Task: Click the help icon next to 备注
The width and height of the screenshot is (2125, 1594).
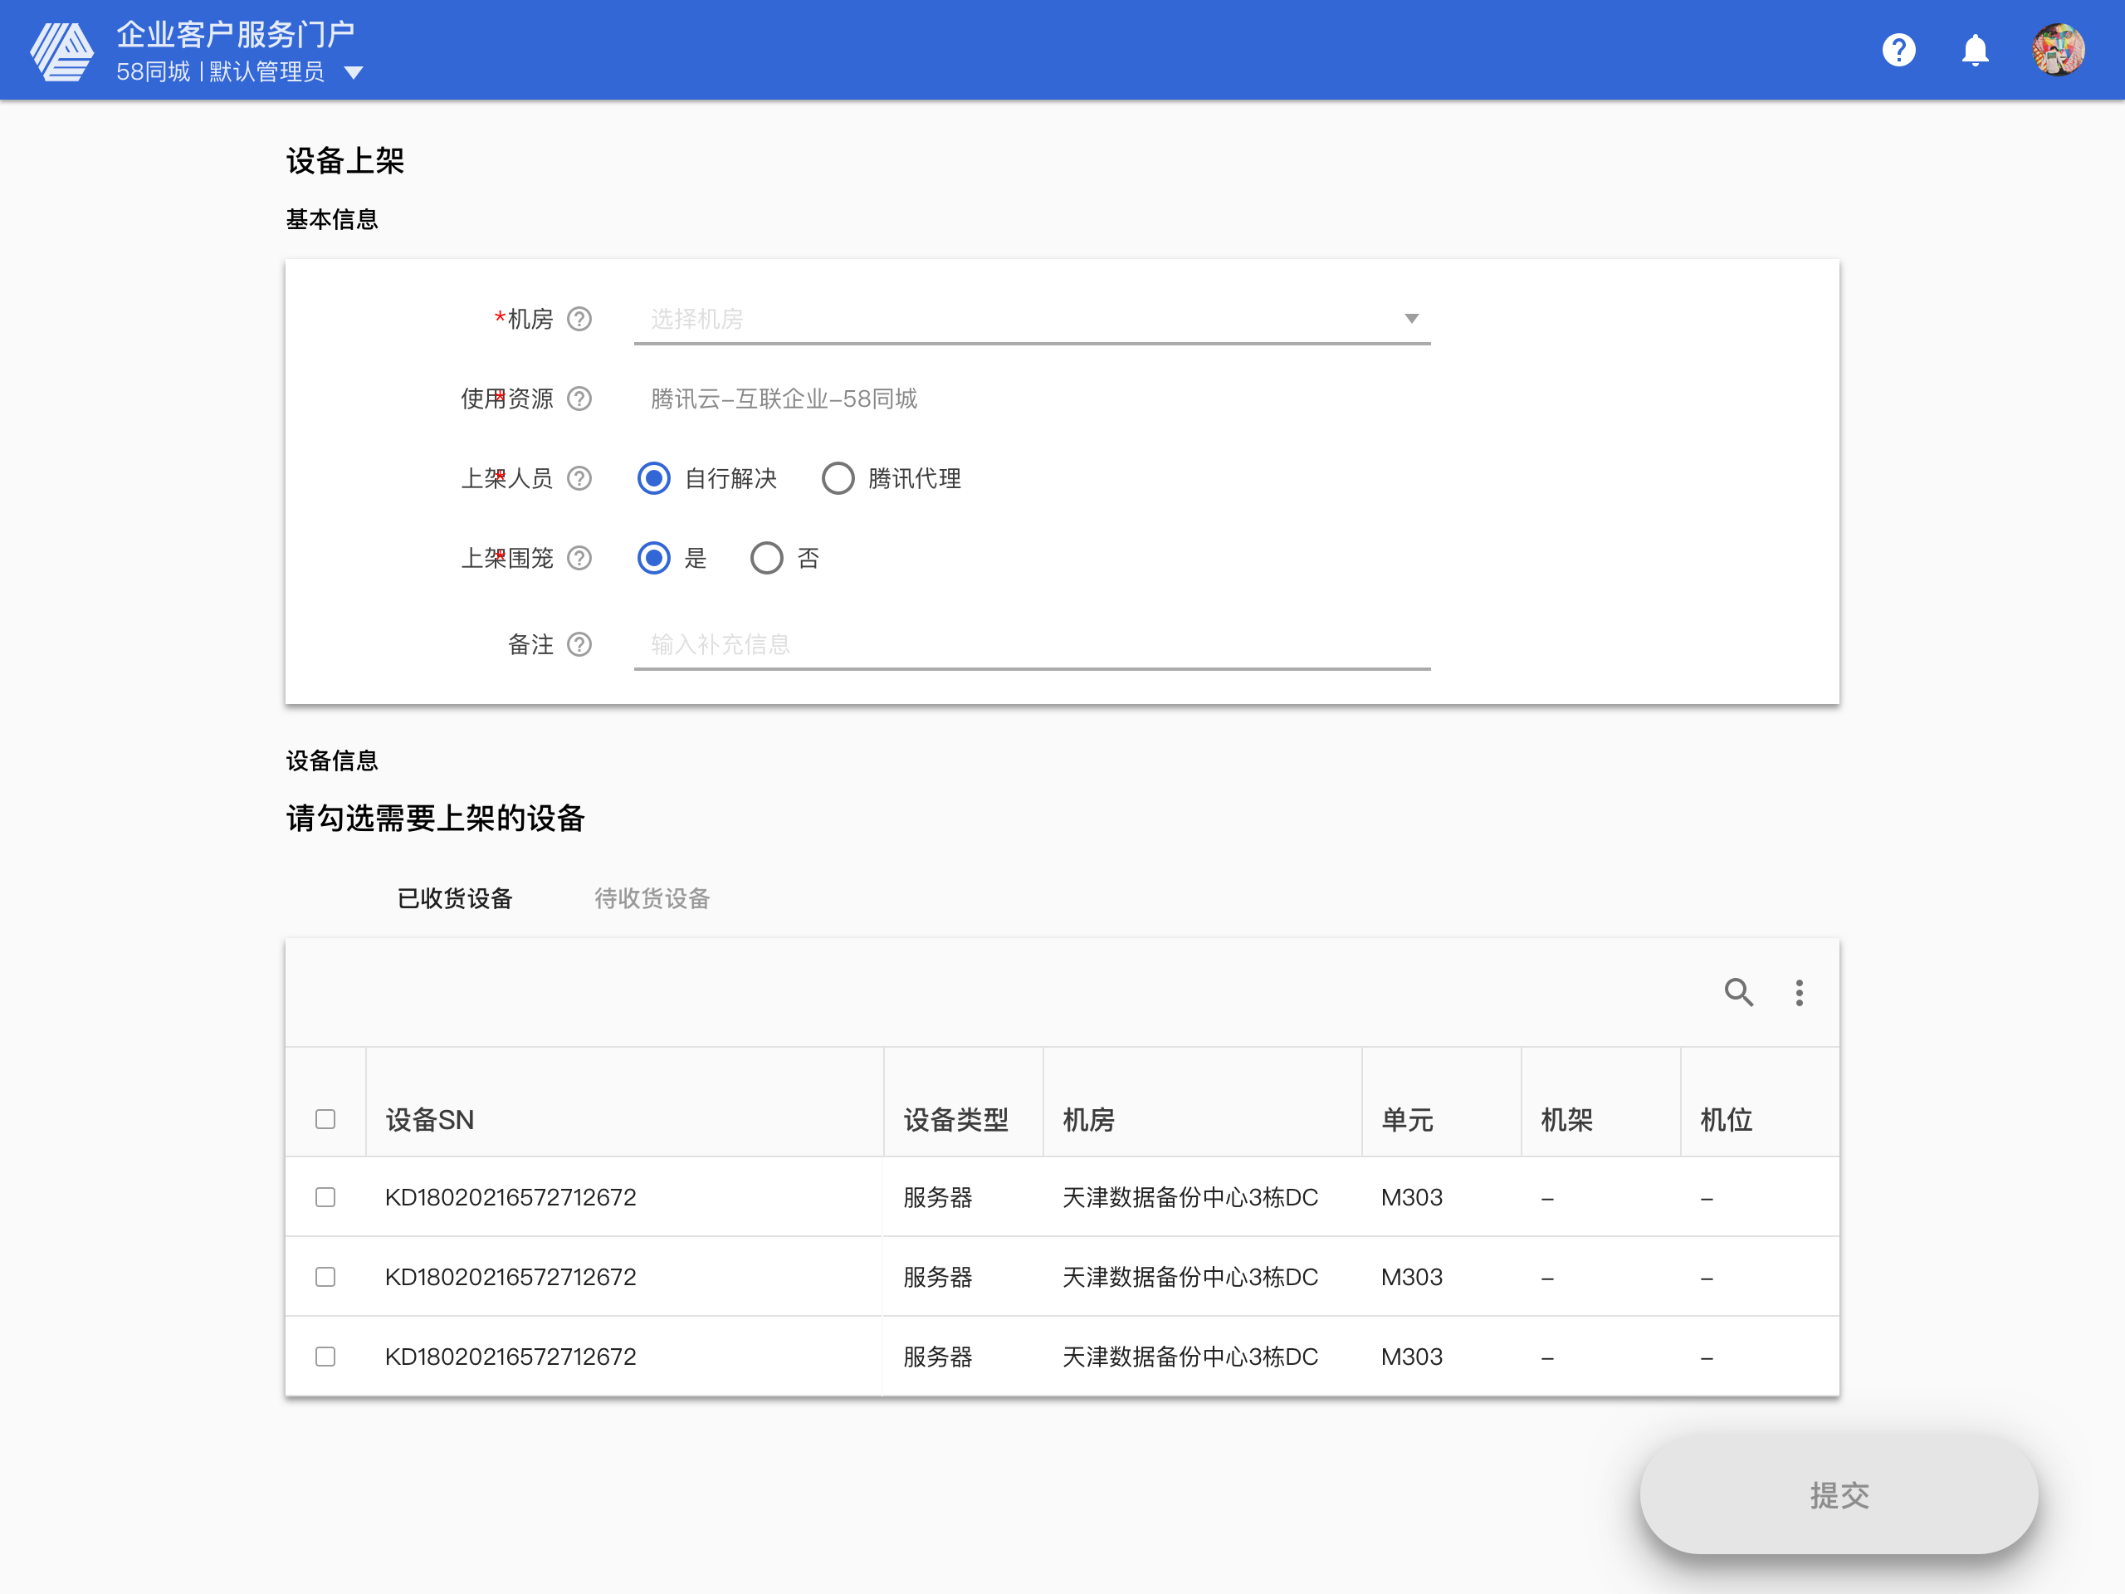Action: point(579,645)
